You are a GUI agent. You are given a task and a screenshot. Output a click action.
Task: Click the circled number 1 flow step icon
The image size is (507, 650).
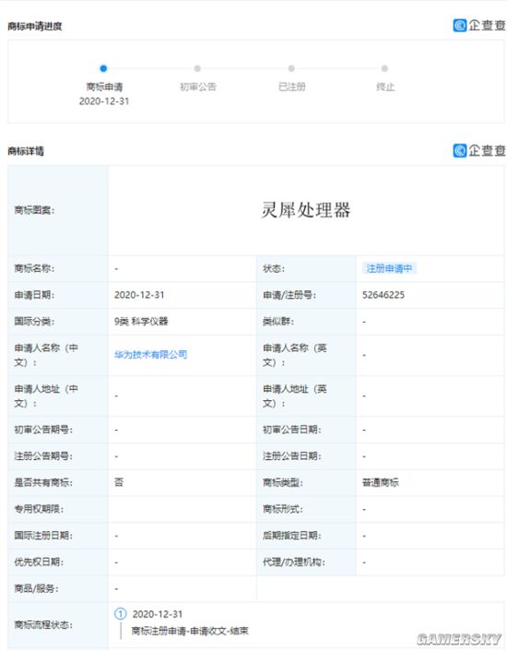[x=120, y=614]
